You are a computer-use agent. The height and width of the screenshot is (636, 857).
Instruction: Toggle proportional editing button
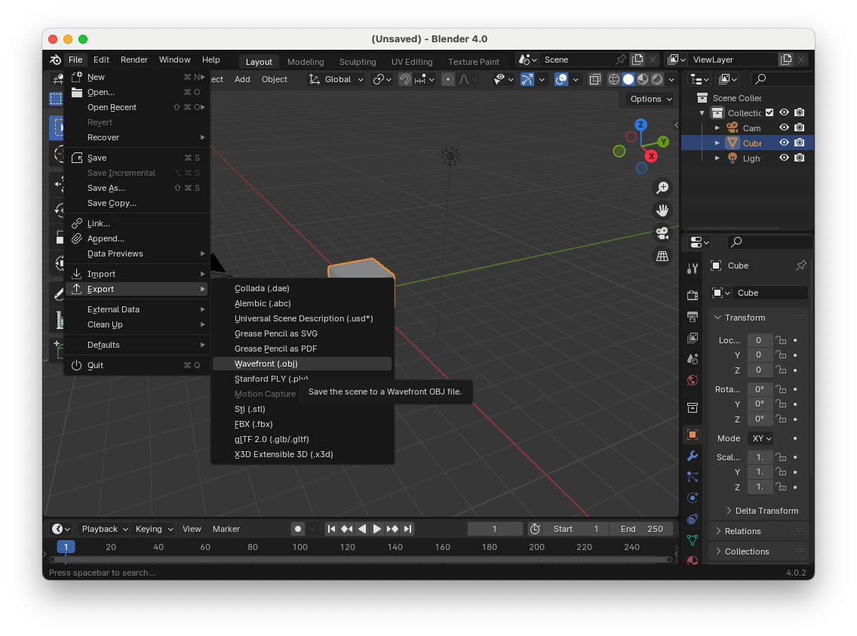coord(448,79)
